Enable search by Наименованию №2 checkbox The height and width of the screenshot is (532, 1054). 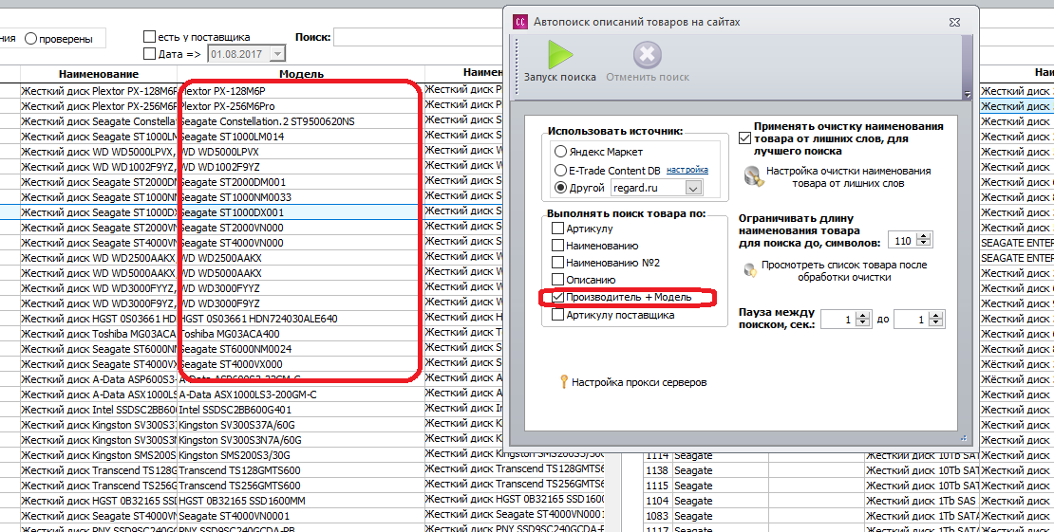click(x=557, y=263)
